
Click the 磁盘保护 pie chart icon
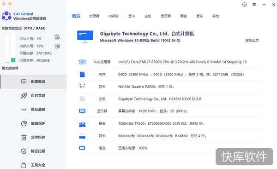tap(24, 123)
